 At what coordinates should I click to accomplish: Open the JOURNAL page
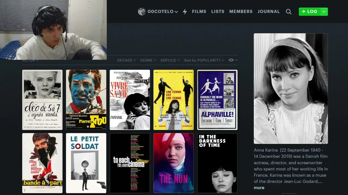269,12
